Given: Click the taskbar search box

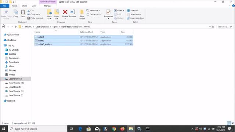Looking at the screenshot, I should coord(37,129).
